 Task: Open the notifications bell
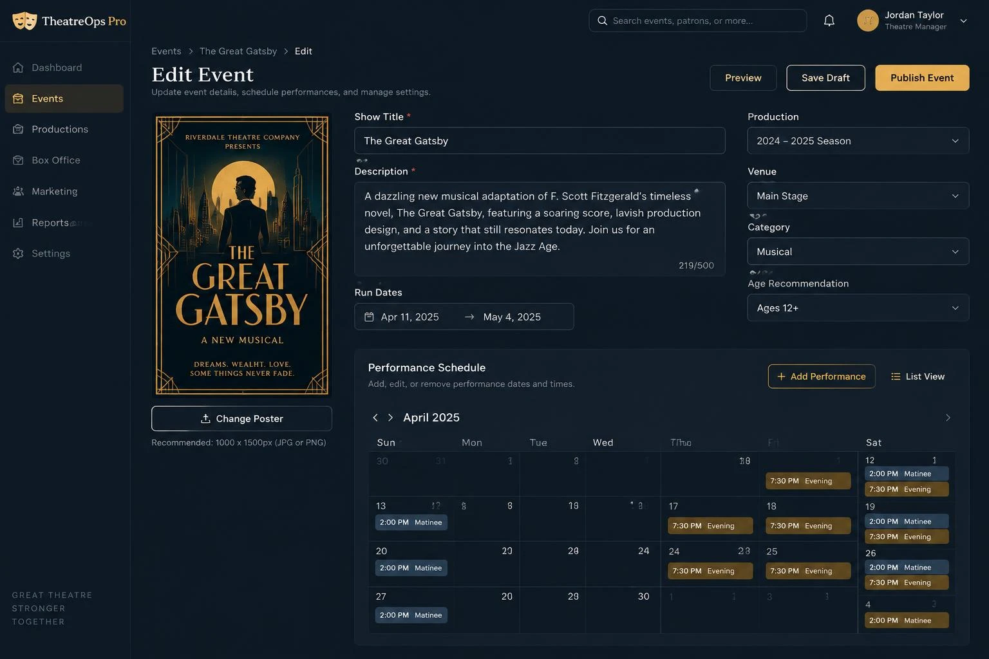[829, 21]
